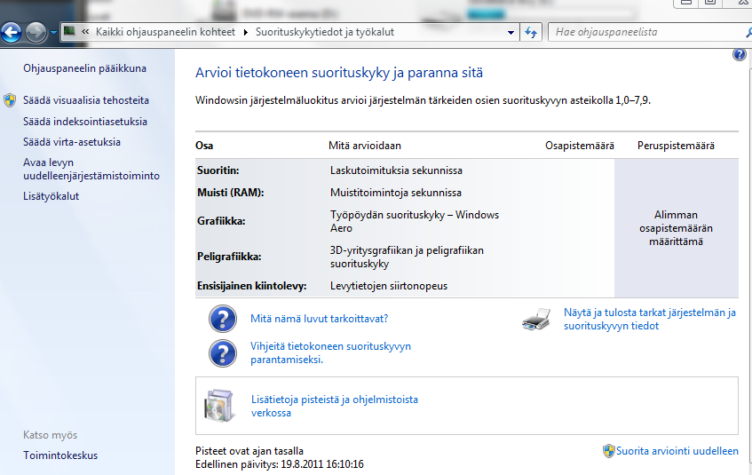Go back with the blue Back arrow
Screen dimensions: 752x475
tap(11, 33)
